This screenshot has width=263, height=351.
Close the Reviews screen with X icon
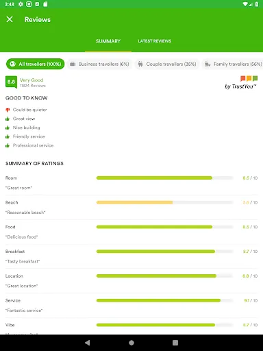click(x=10, y=19)
